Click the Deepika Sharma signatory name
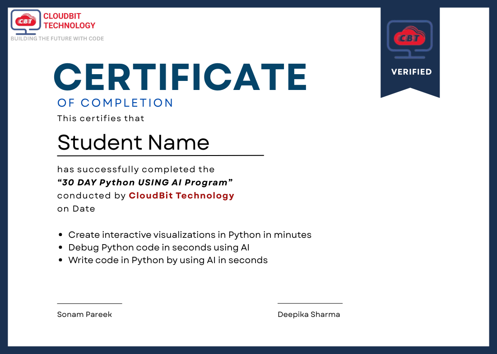Image resolution: width=497 pixels, height=354 pixels. pos(309,315)
